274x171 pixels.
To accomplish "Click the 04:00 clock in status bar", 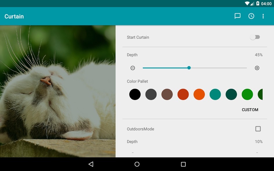I will 266,4.
